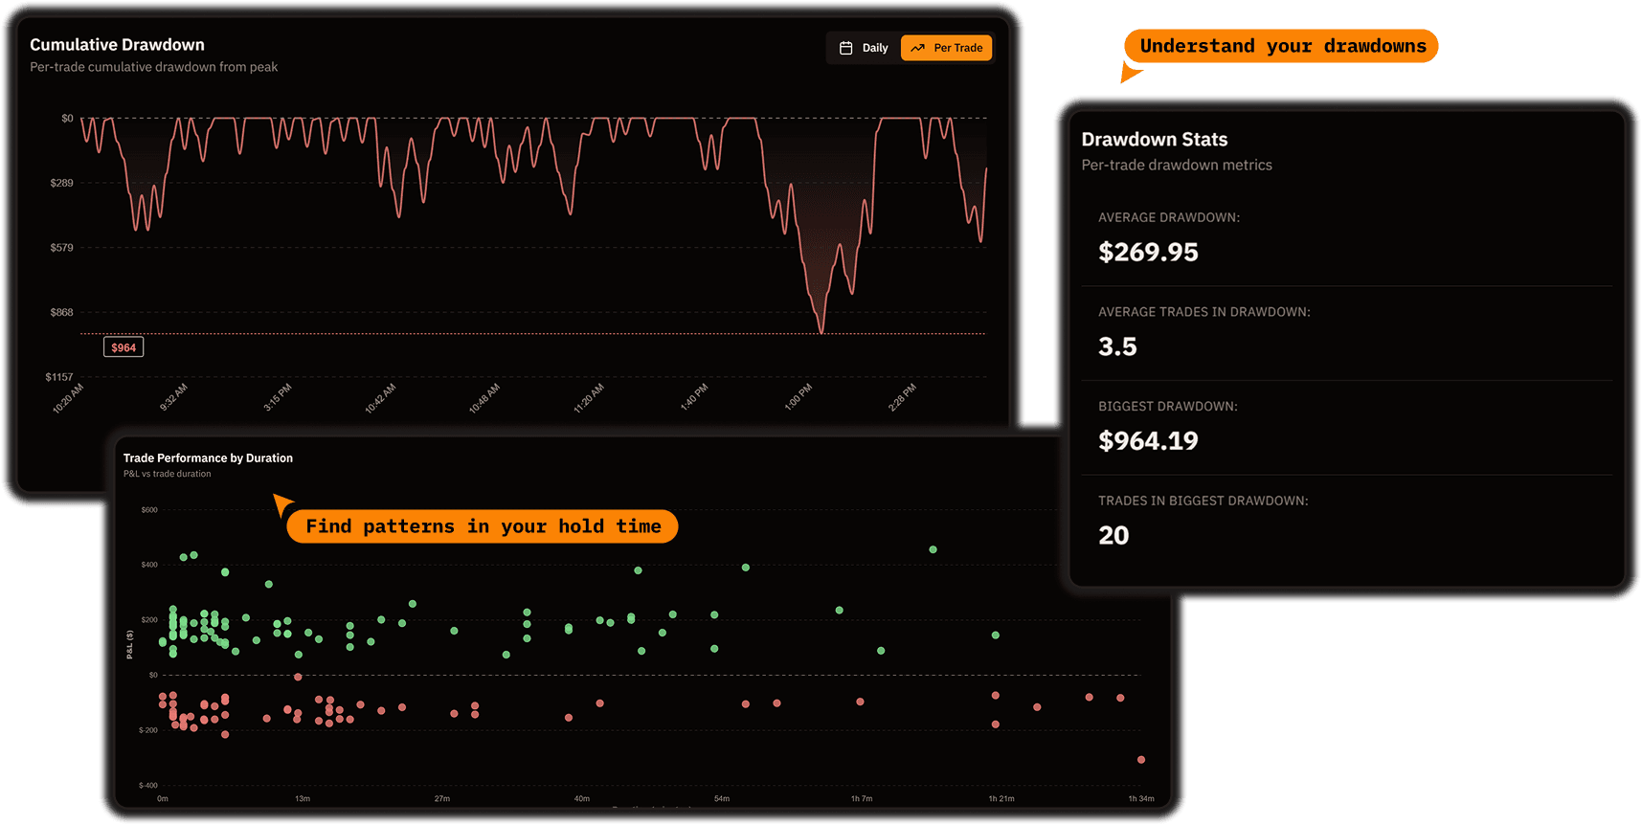
Task: Click the 10:20 AM time label
Action: click(x=68, y=398)
